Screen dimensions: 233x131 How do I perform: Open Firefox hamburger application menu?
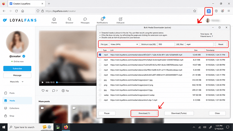(x=229, y=11)
